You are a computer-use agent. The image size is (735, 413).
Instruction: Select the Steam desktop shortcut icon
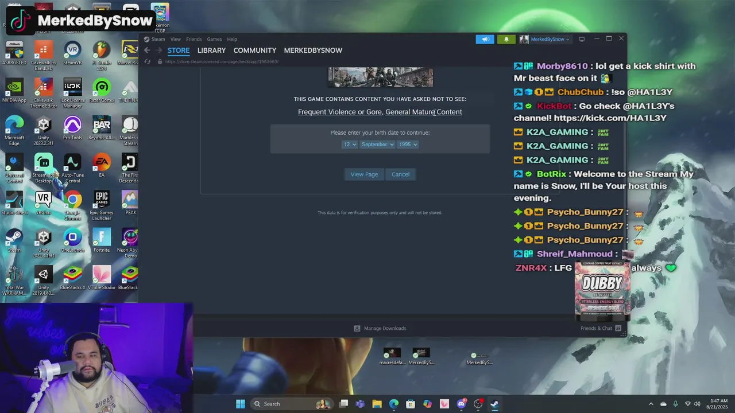[x=14, y=241]
